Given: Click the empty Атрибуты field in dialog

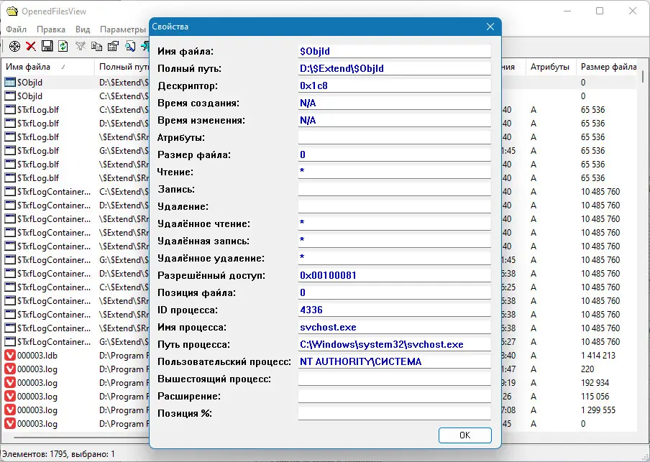Looking at the screenshot, I should pos(394,137).
